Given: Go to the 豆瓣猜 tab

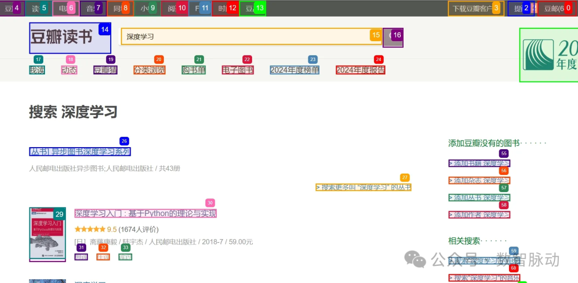Looking at the screenshot, I should [x=105, y=70].
